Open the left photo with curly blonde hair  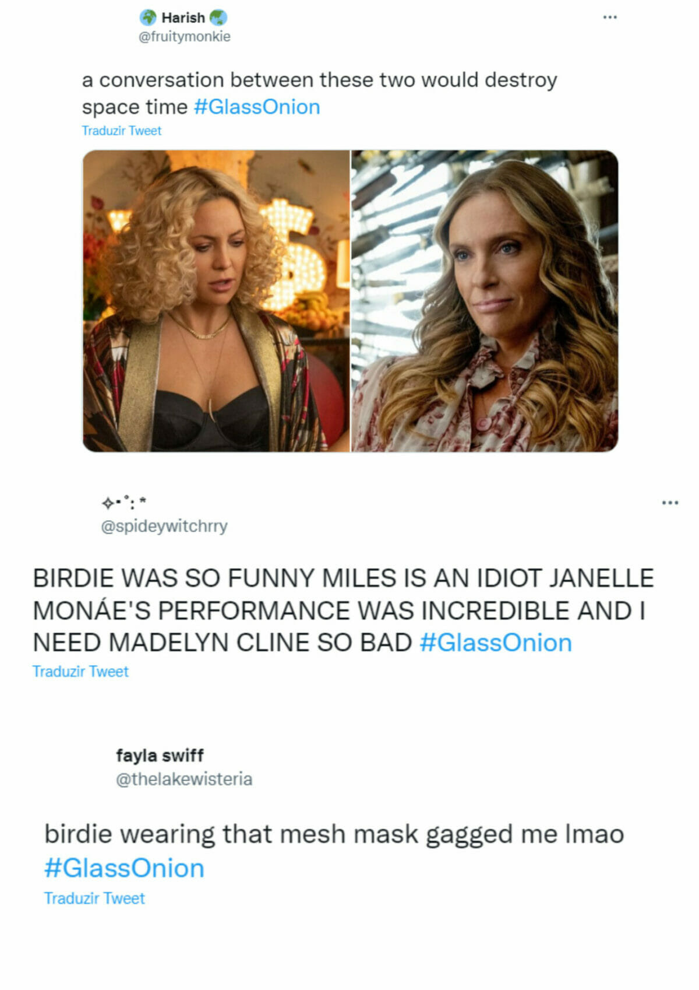[216, 301]
